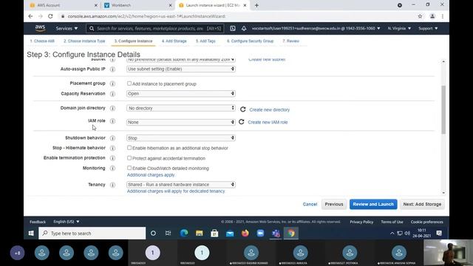
Task: Go back in browser history
Action: [30, 16]
